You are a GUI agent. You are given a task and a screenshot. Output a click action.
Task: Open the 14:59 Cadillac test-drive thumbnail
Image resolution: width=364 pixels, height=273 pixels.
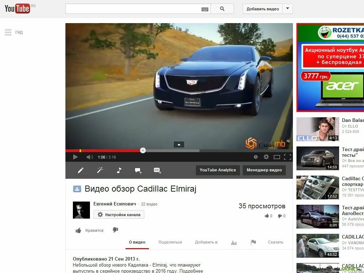click(317, 158)
